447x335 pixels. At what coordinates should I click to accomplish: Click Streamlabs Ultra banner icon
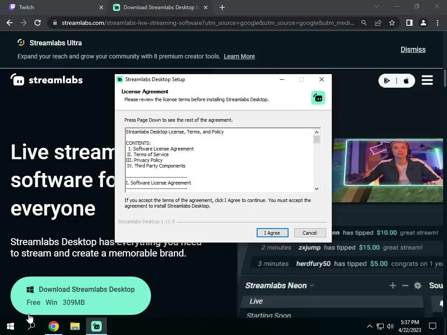point(21,43)
